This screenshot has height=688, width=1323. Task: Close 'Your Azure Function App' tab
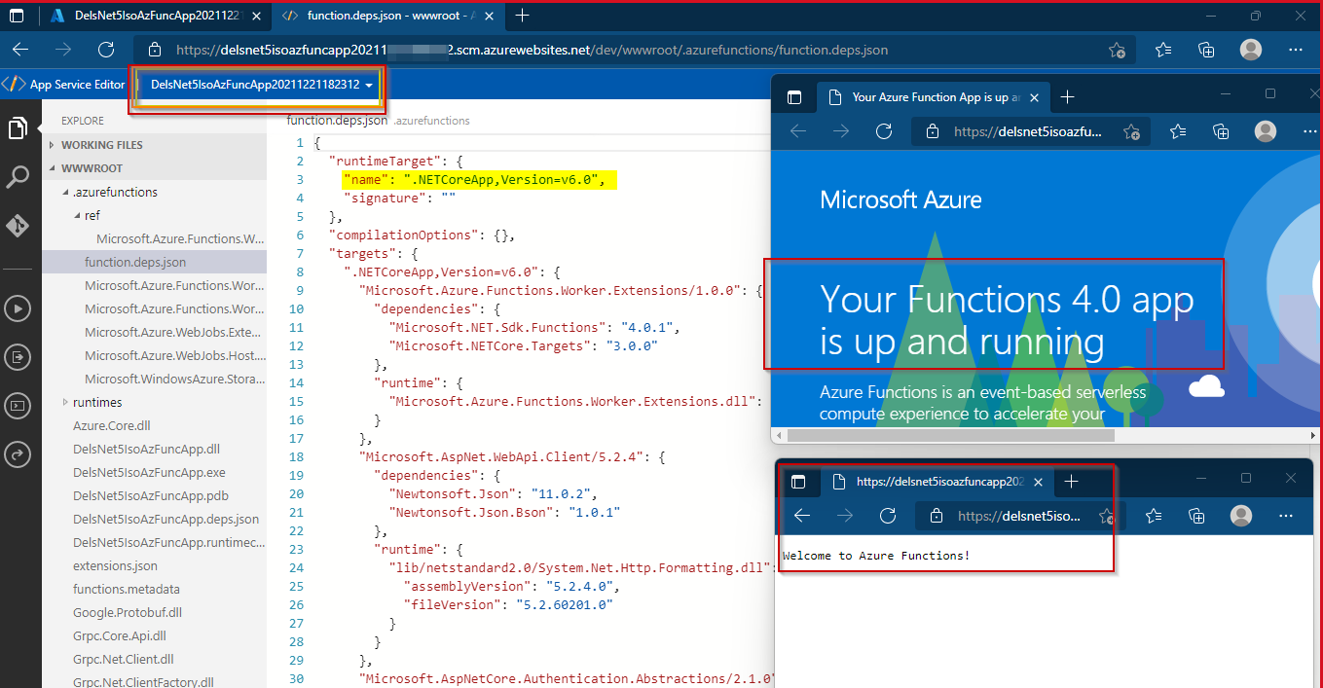1034,97
